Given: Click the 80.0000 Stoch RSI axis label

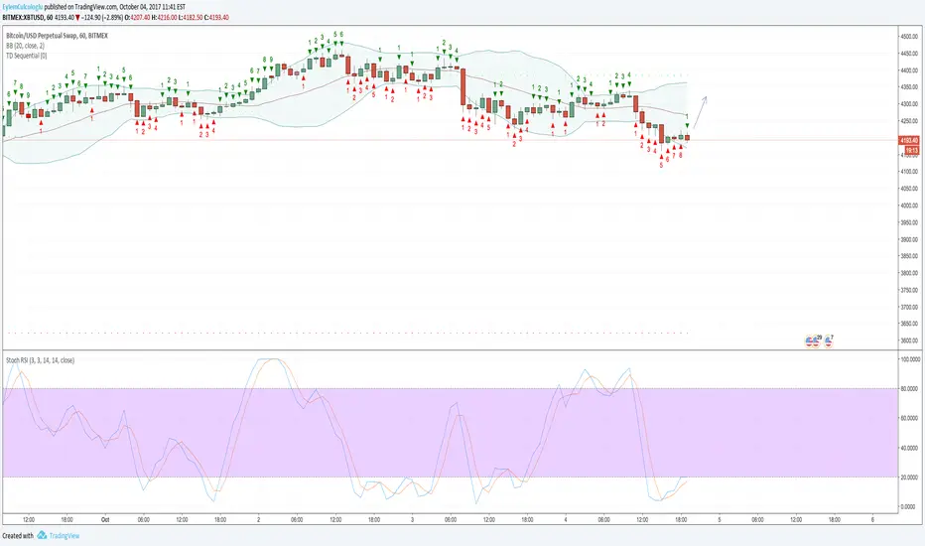Looking at the screenshot, I should [x=910, y=388].
